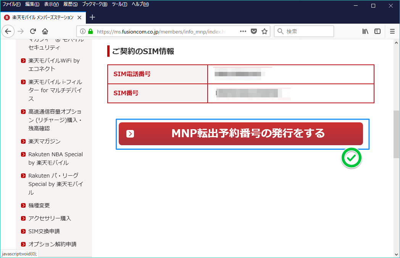Click red arrow beside 楽天モバイルWiFi by エコネクト

[x=23, y=61]
